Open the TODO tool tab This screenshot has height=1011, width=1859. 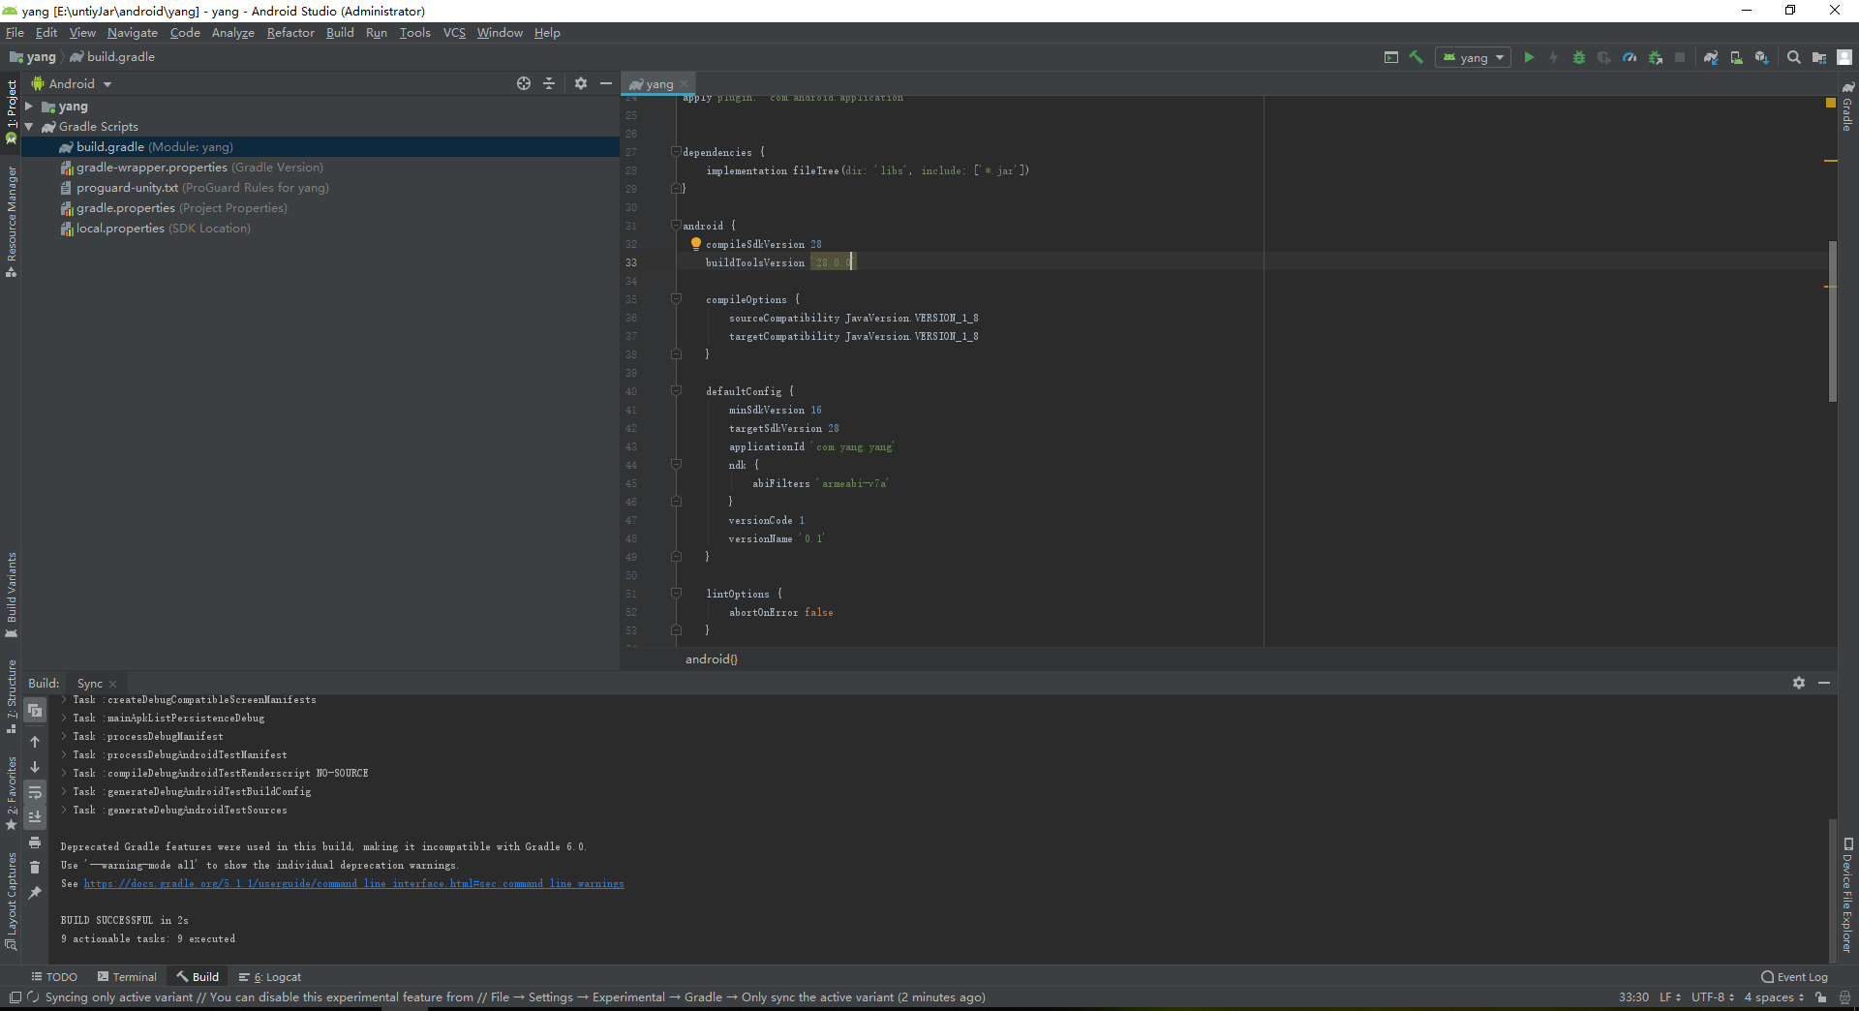pos(54,977)
